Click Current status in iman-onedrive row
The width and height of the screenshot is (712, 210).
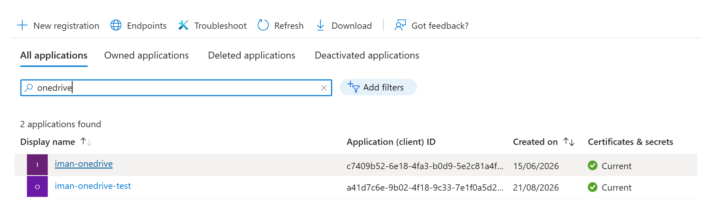616,166
